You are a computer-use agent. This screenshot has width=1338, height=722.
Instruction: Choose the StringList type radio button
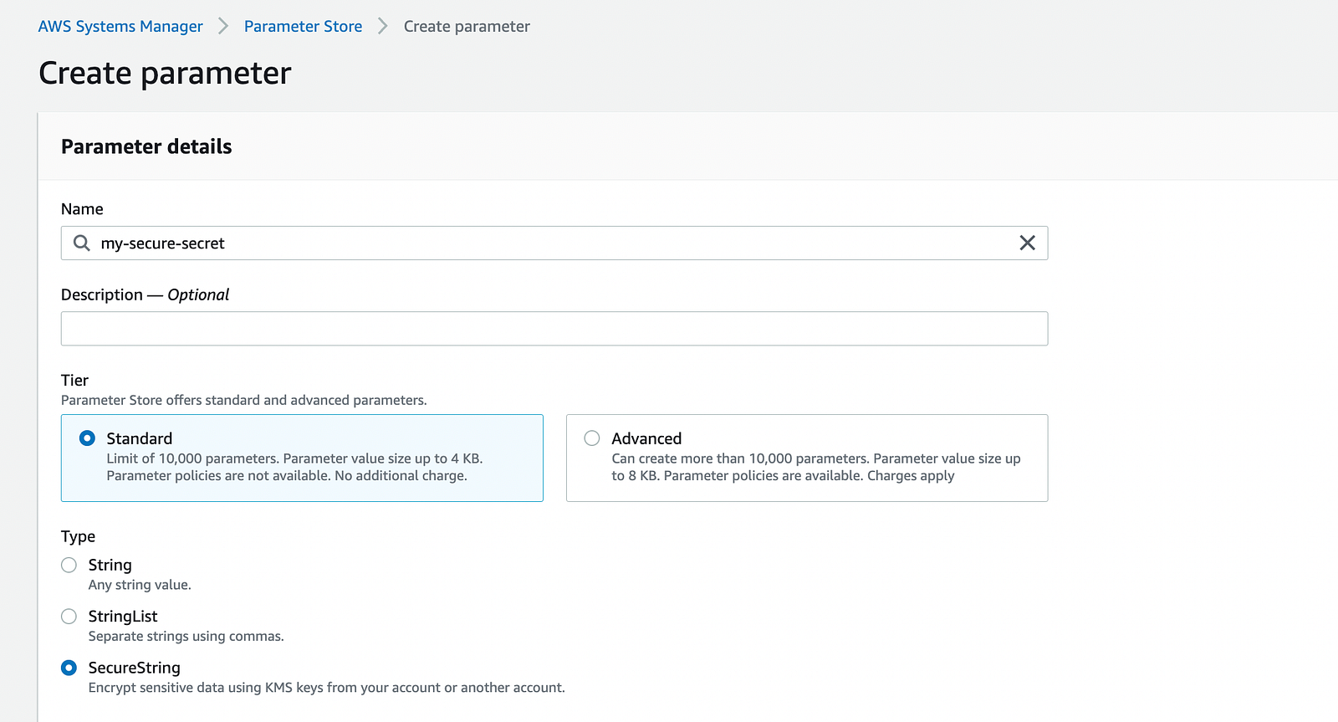69,616
